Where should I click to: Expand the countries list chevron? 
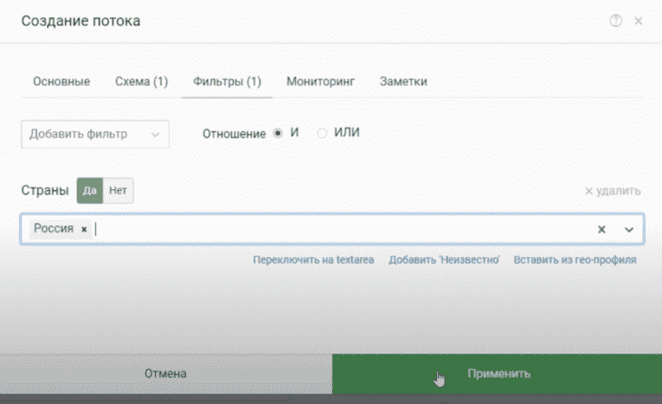pyautogui.click(x=629, y=229)
